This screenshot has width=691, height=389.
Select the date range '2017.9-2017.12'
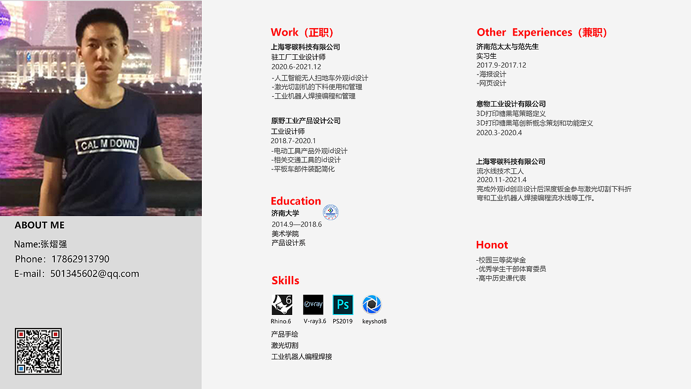point(501,65)
